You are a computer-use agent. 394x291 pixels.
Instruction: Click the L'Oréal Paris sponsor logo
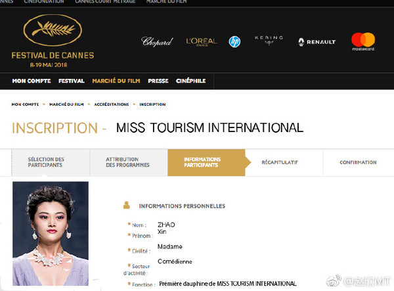[x=201, y=41]
